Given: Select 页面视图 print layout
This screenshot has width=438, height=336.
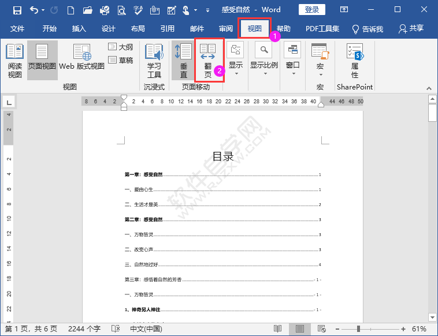Looking at the screenshot, I should point(42,60).
